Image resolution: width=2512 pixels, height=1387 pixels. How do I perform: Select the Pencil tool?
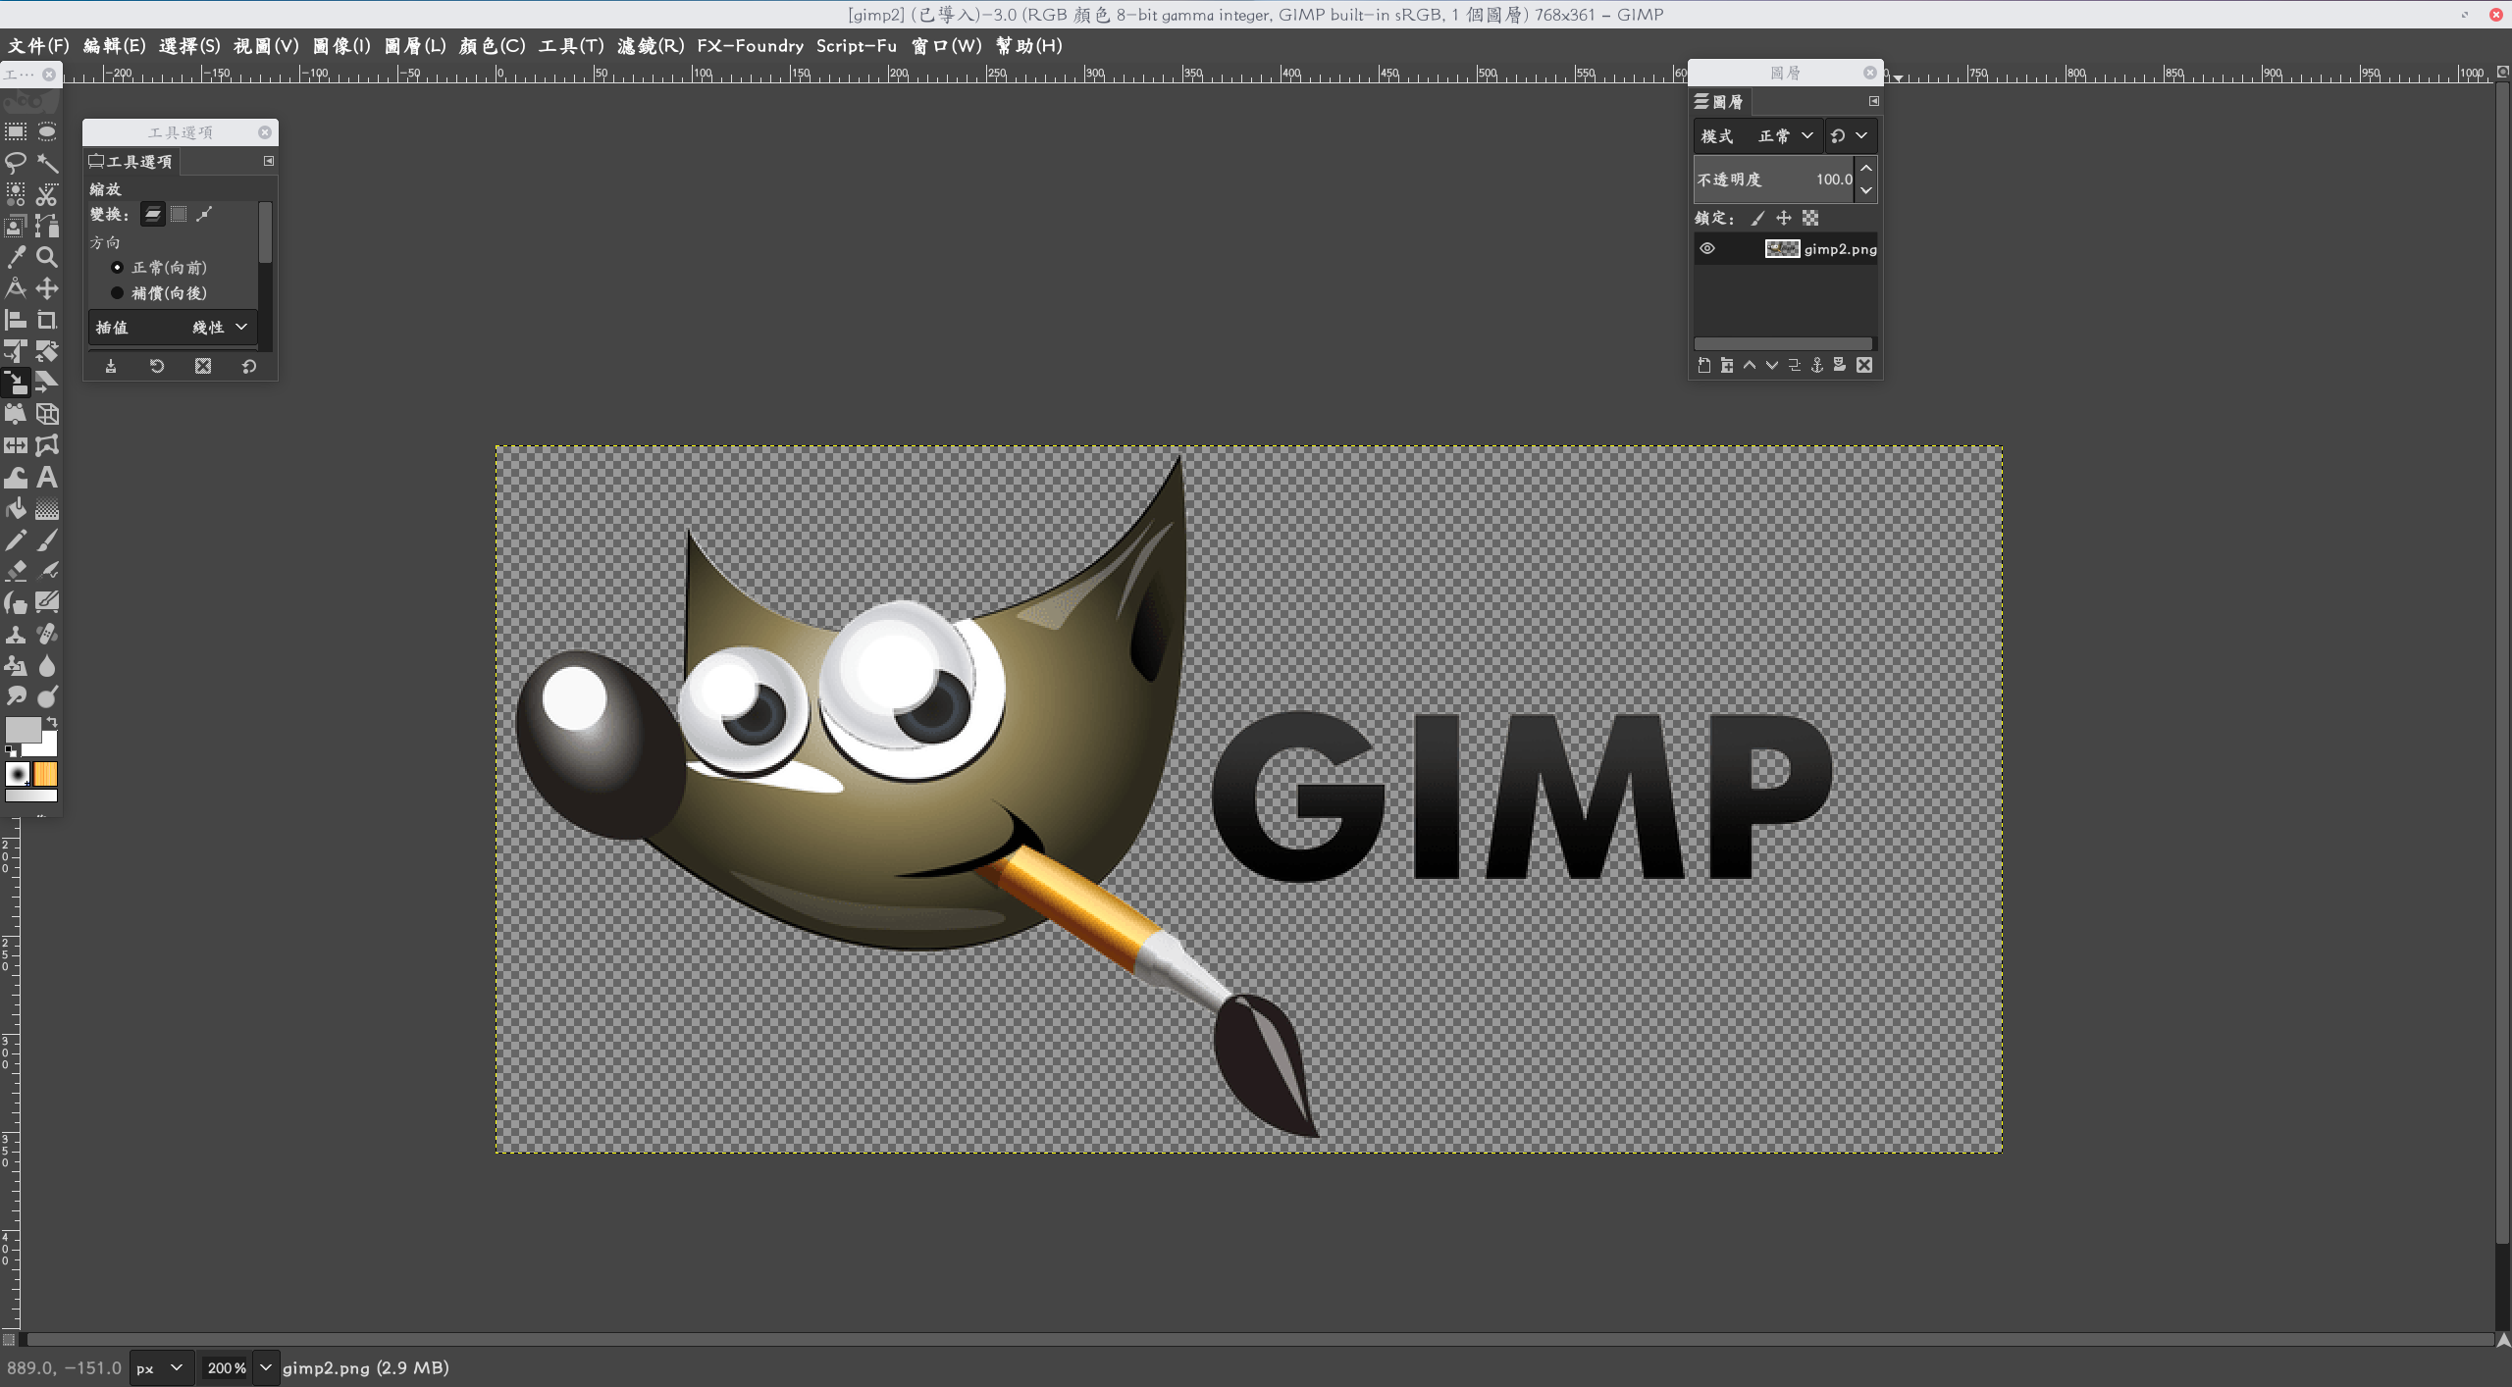click(x=16, y=540)
